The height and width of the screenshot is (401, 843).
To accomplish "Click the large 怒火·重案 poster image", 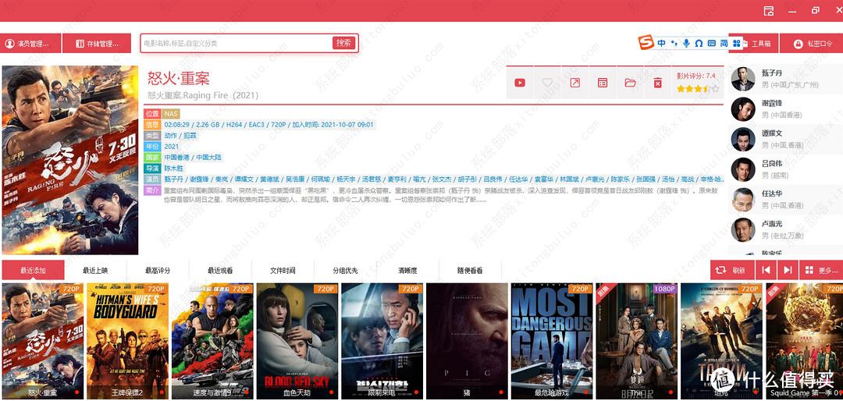I will pyautogui.click(x=70, y=160).
